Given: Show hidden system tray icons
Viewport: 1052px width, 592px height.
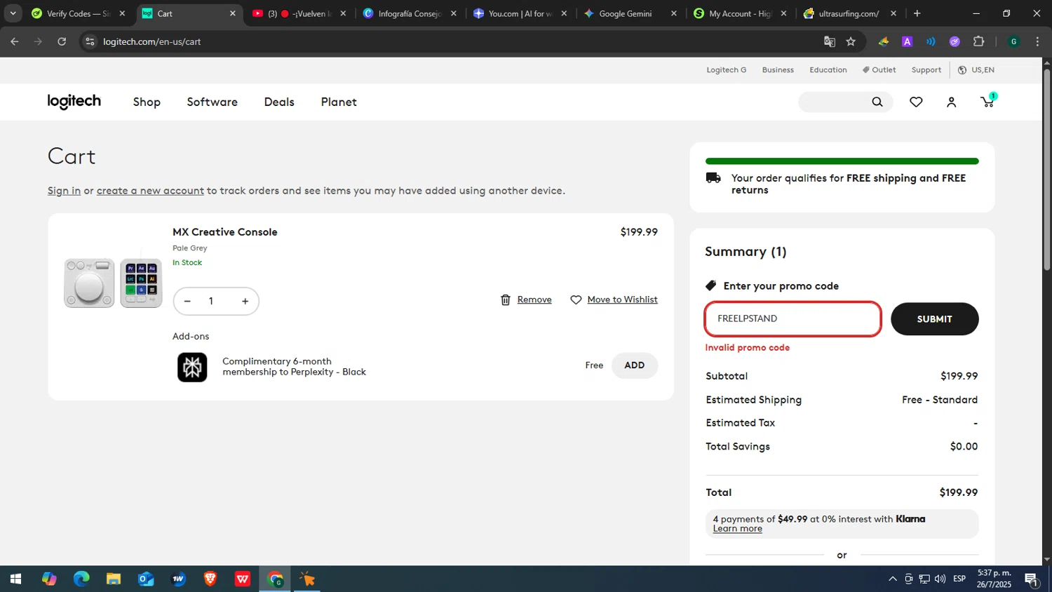Looking at the screenshot, I should [x=892, y=579].
